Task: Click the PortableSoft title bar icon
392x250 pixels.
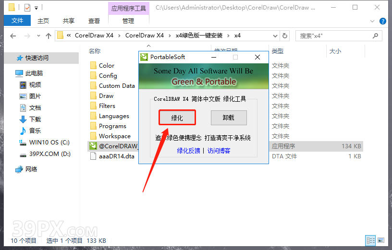Action: coord(144,57)
